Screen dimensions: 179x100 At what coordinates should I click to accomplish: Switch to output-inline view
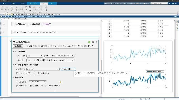pos(177,25)
